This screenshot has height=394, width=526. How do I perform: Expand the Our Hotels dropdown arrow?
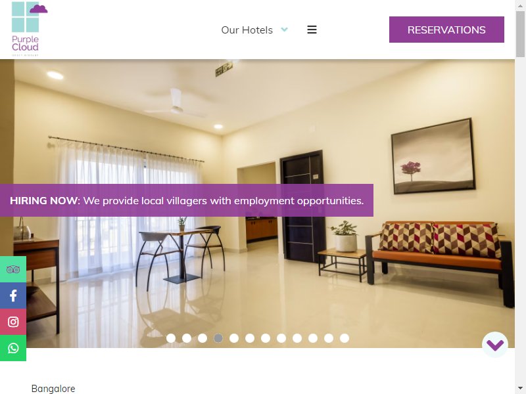coord(285,30)
